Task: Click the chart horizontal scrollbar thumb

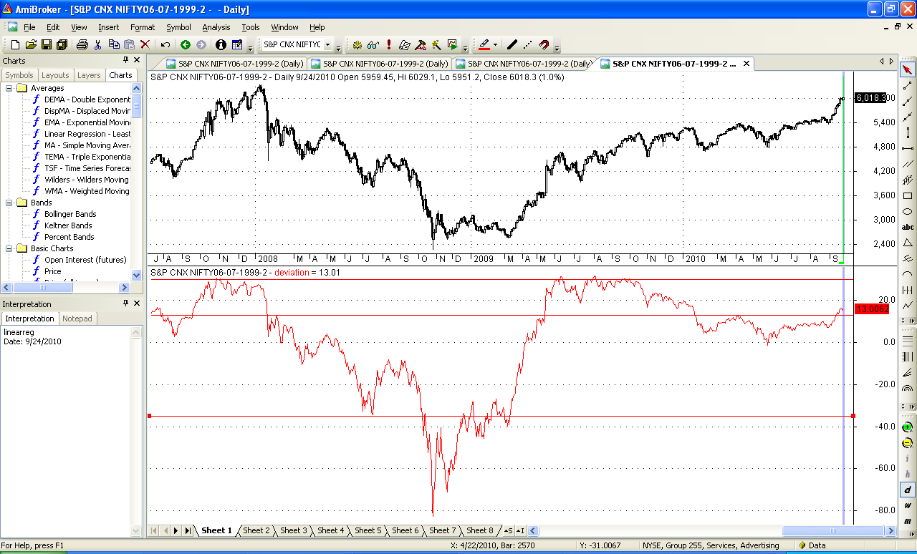Action: [x=833, y=530]
